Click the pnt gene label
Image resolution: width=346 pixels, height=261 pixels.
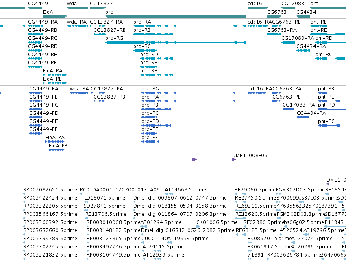(314, 4)
